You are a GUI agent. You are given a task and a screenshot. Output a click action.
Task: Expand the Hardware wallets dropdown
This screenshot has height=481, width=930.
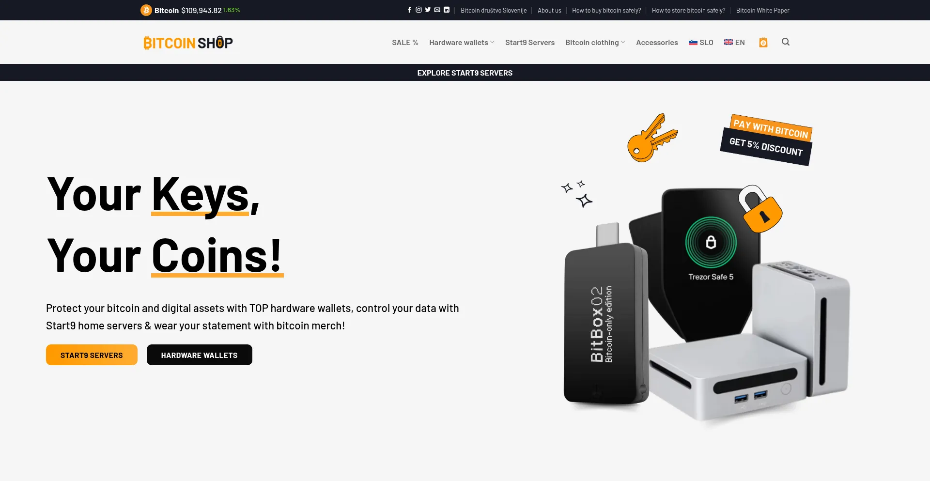(x=462, y=43)
